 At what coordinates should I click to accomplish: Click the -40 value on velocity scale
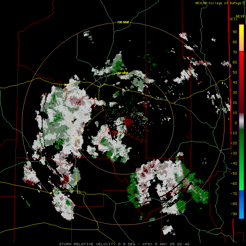point(234,163)
